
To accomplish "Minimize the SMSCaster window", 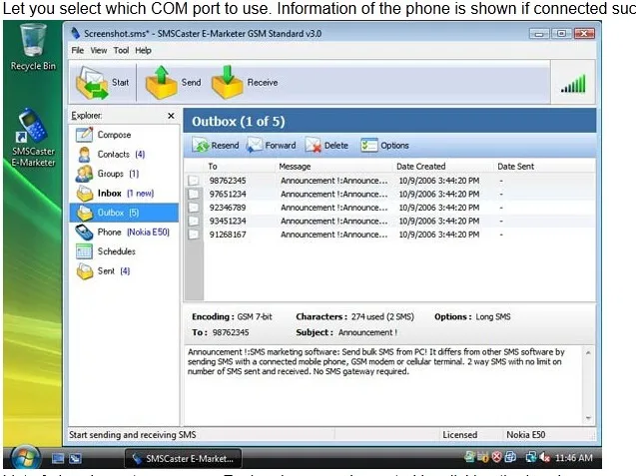I will point(539,34).
